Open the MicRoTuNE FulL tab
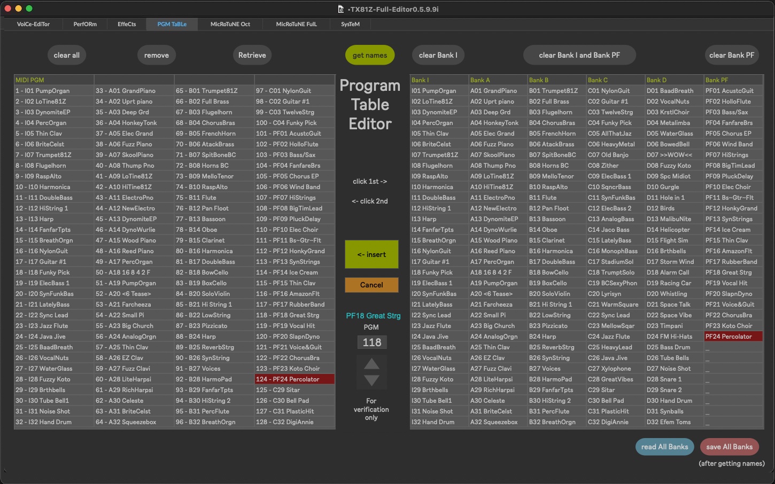The image size is (775, 484). 296,24
